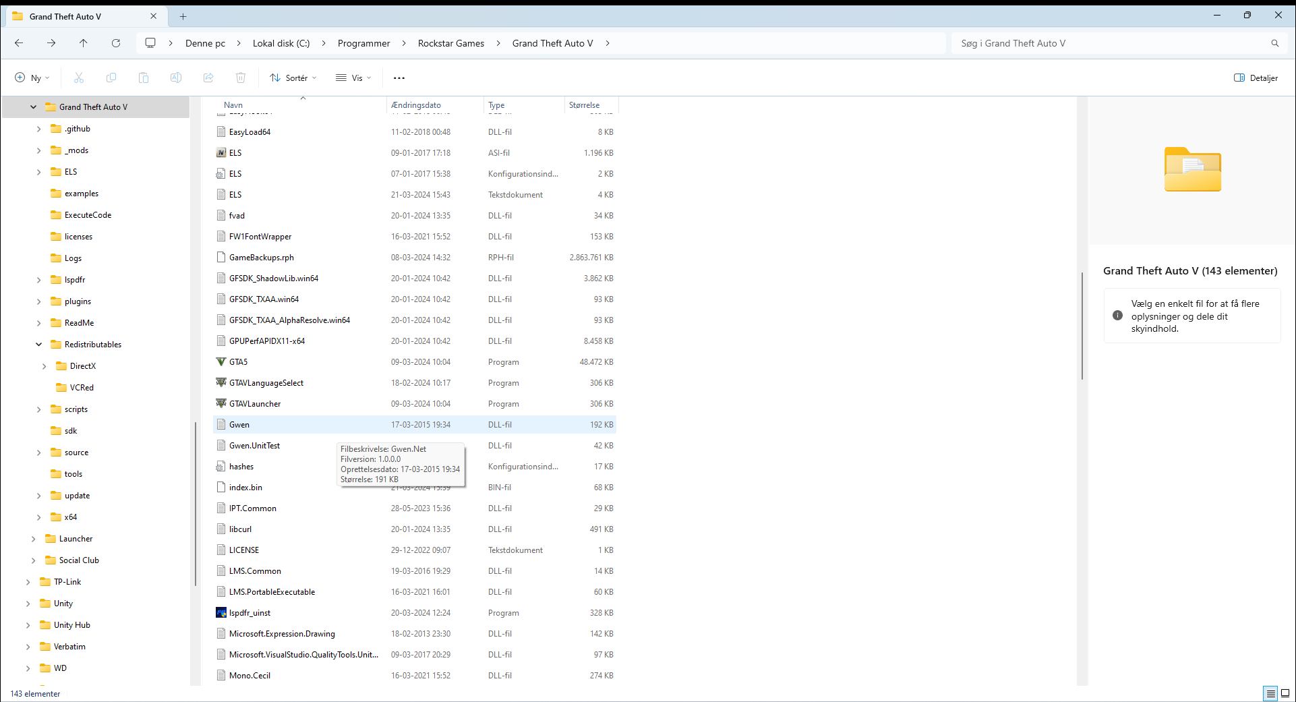Toggle the Detaljer details pane
1296x702 pixels.
click(1256, 78)
